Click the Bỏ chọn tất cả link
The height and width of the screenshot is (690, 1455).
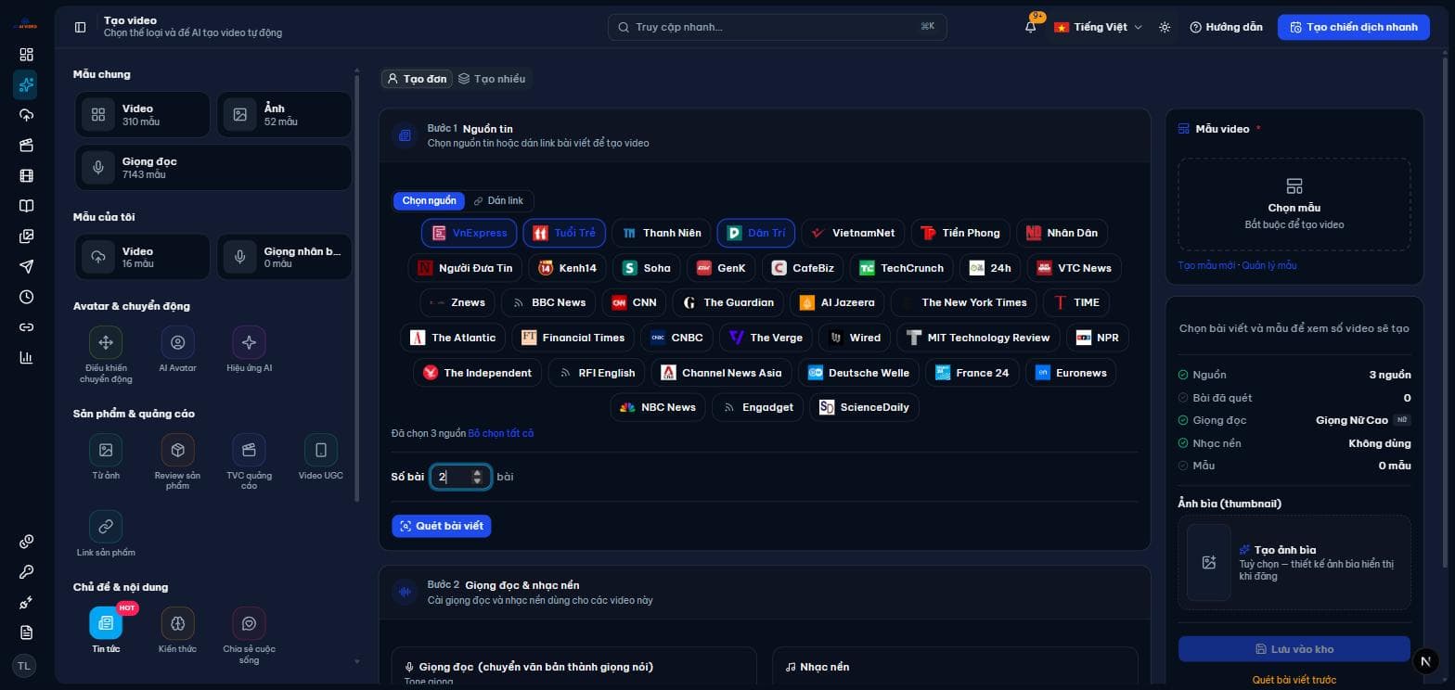tap(501, 433)
